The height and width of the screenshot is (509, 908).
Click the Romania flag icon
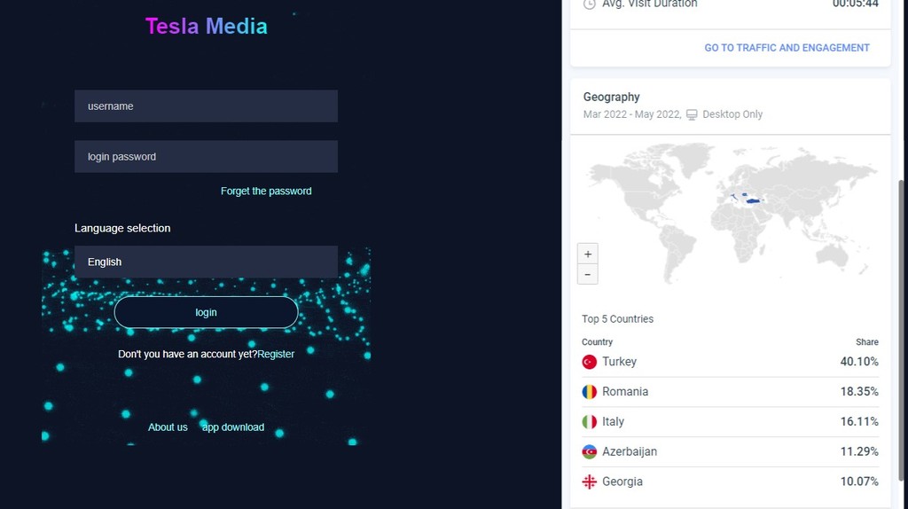coord(589,392)
